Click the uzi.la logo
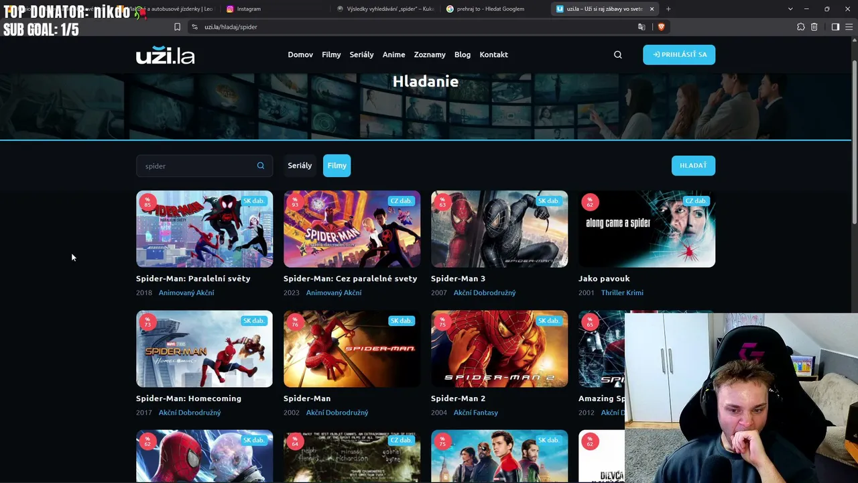Screen dimensions: 858x483 point(165,55)
